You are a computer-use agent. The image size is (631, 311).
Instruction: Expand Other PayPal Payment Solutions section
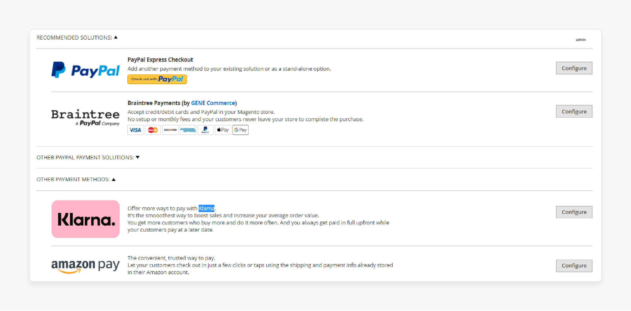tap(88, 157)
